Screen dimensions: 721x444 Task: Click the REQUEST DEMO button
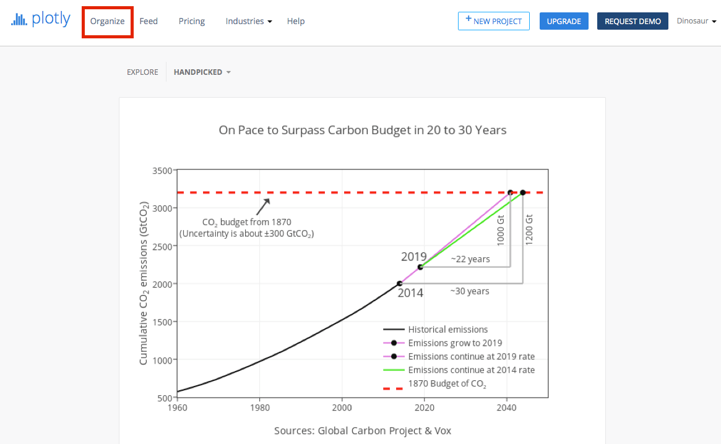coord(632,20)
